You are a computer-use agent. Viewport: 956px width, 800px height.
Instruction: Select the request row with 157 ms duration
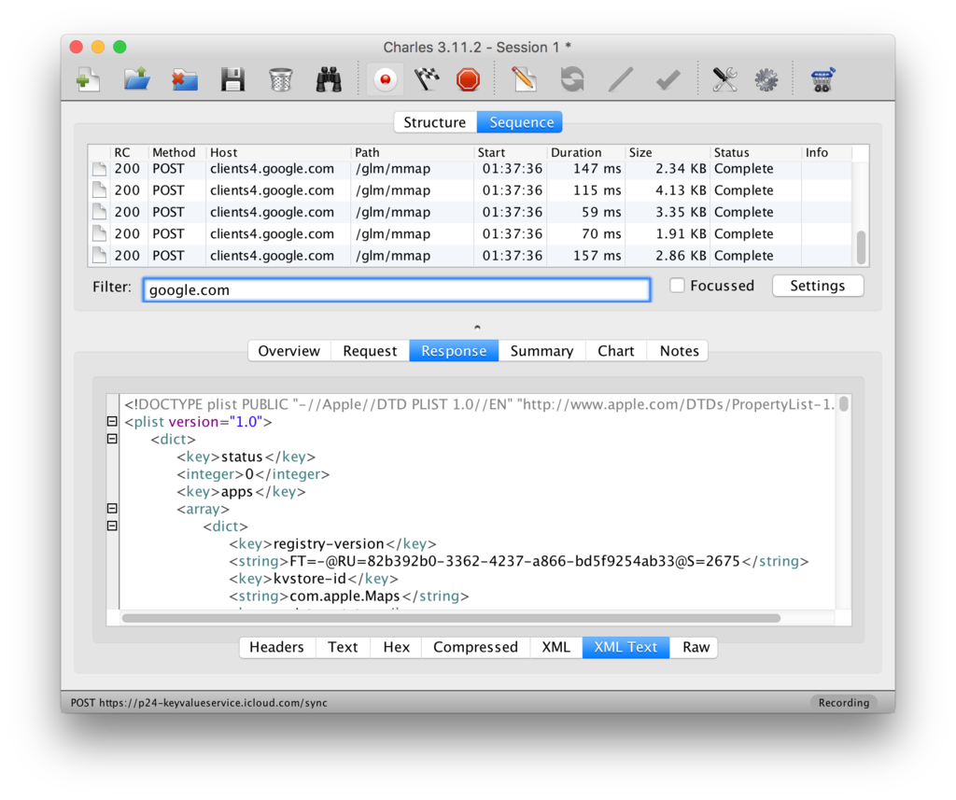(x=470, y=256)
